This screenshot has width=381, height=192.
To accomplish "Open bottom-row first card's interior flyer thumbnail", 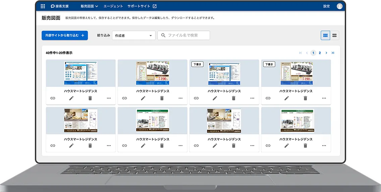I will coord(81,121).
